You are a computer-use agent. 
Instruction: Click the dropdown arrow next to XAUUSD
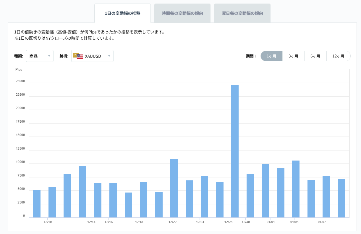pos(109,56)
